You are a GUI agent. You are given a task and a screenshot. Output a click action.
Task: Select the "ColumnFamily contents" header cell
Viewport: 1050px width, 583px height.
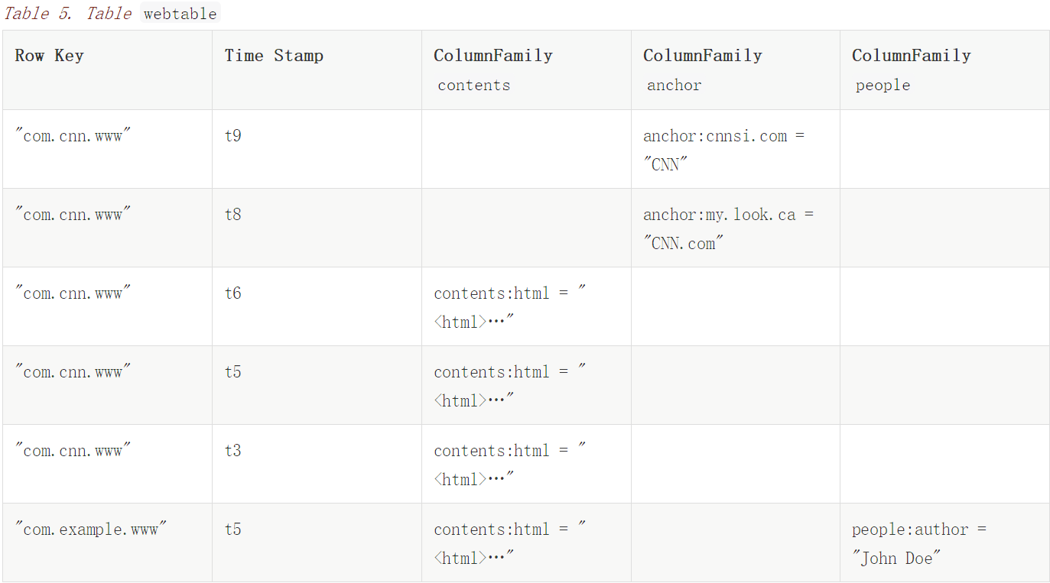(x=492, y=70)
